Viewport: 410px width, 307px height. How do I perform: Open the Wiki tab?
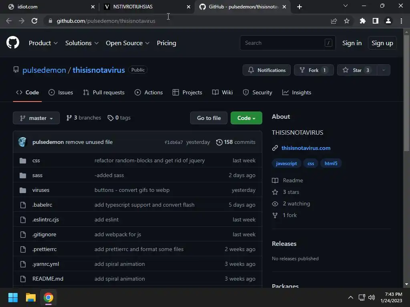(222, 92)
